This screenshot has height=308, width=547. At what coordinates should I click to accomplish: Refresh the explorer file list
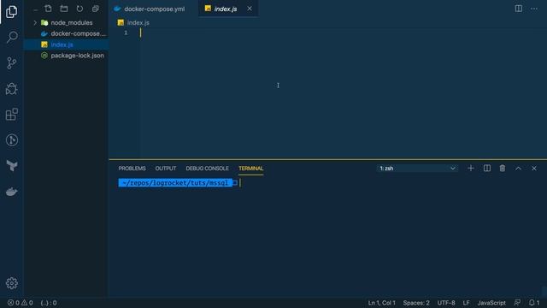pyautogui.click(x=79, y=9)
